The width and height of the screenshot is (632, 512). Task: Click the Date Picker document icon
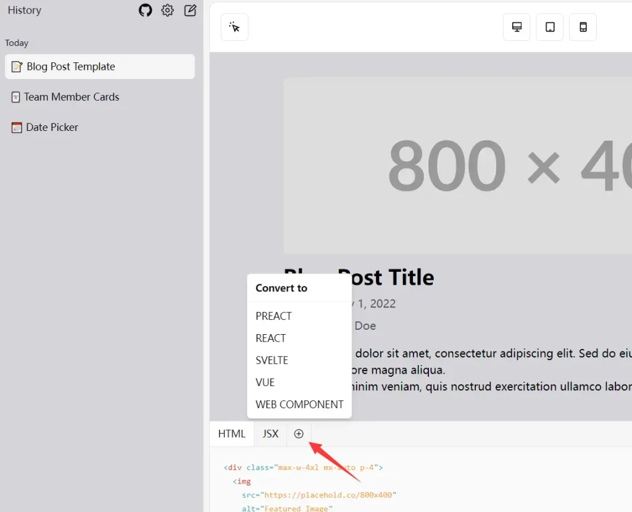pos(17,127)
